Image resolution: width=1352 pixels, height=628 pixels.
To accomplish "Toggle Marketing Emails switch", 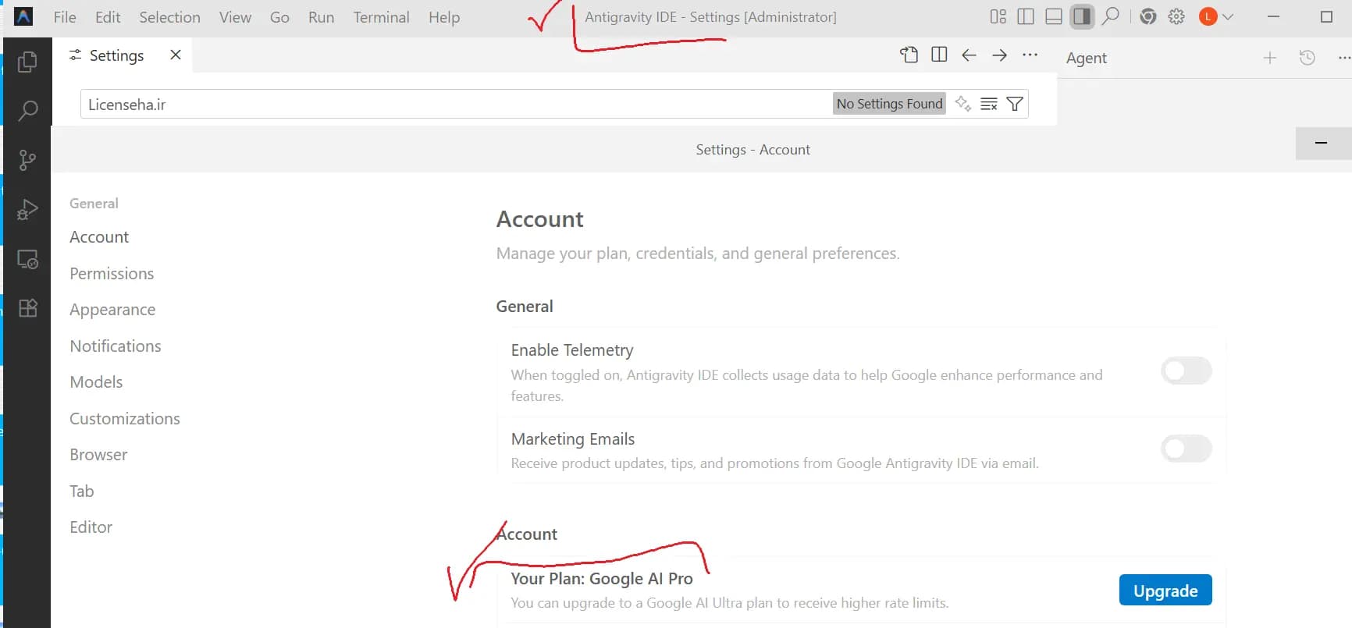I will [x=1186, y=449].
